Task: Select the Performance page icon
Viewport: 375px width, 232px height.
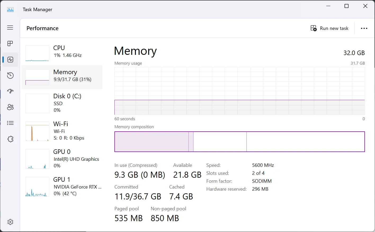Action: click(10, 60)
